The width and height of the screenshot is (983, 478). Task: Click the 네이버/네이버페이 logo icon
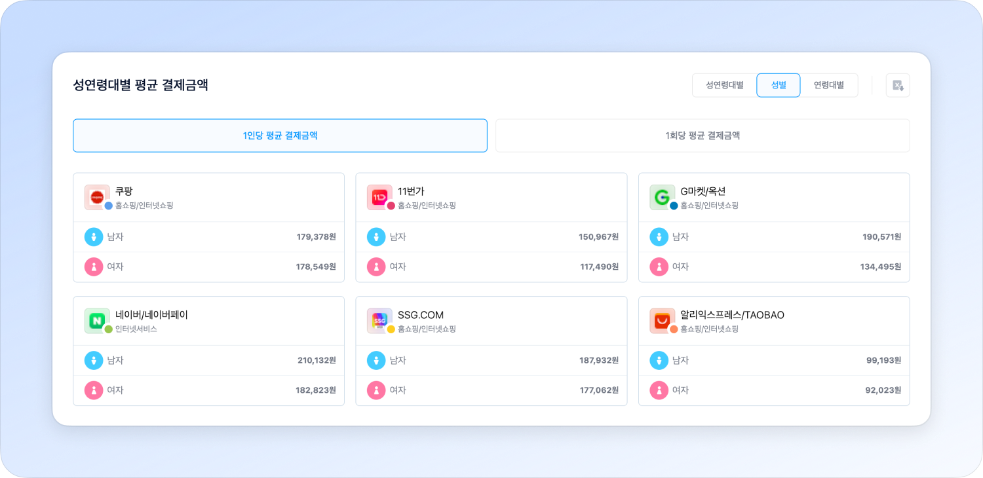[96, 320]
